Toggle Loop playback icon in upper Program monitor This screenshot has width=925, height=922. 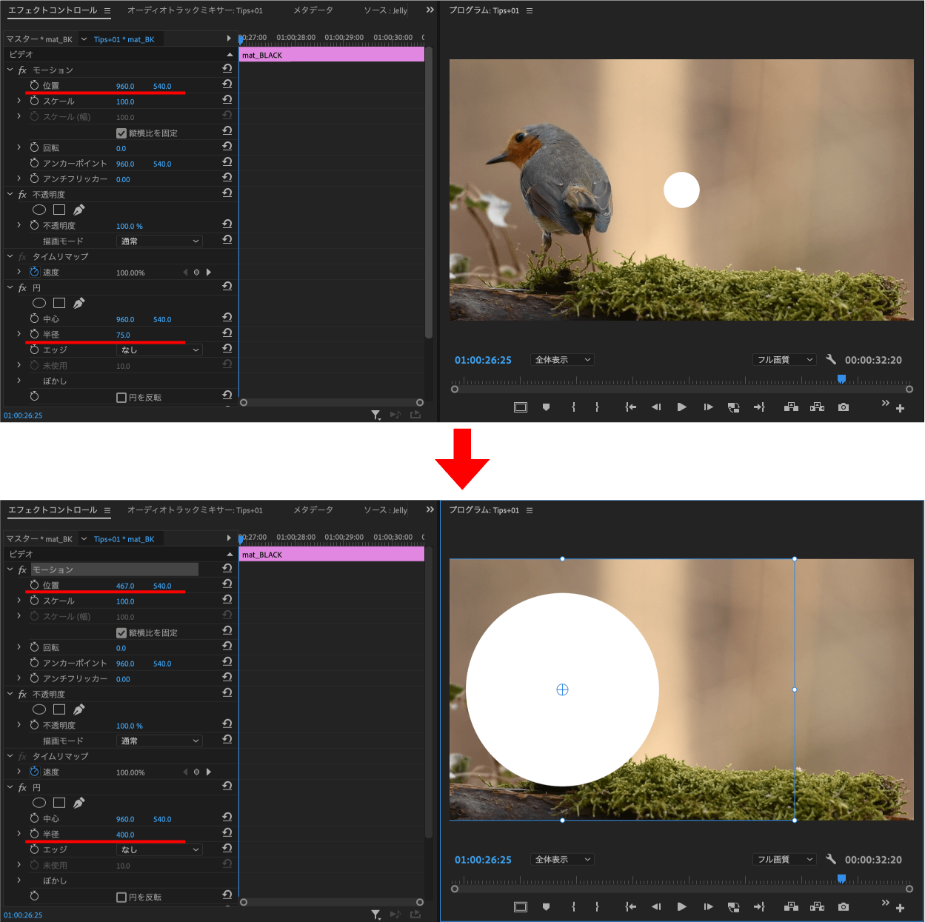click(x=733, y=407)
